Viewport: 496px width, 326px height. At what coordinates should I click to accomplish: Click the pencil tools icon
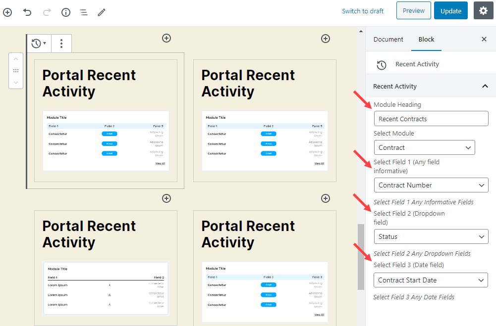point(102,12)
